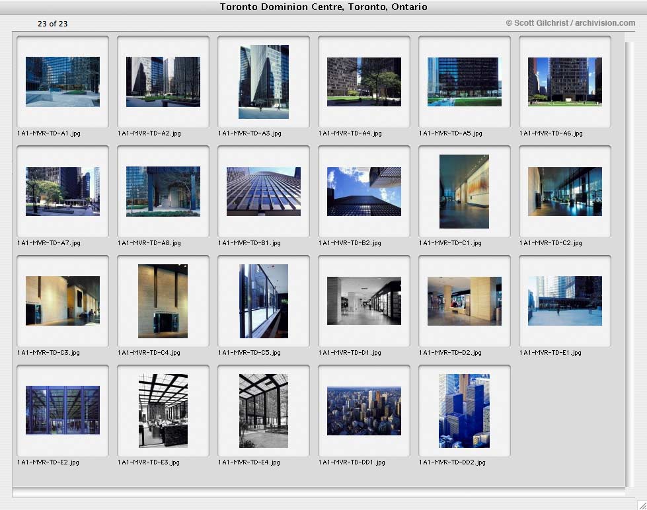Click the filename label 1A1-MVR-TD-DD1.jpg
The height and width of the screenshot is (510, 647).
352,462
